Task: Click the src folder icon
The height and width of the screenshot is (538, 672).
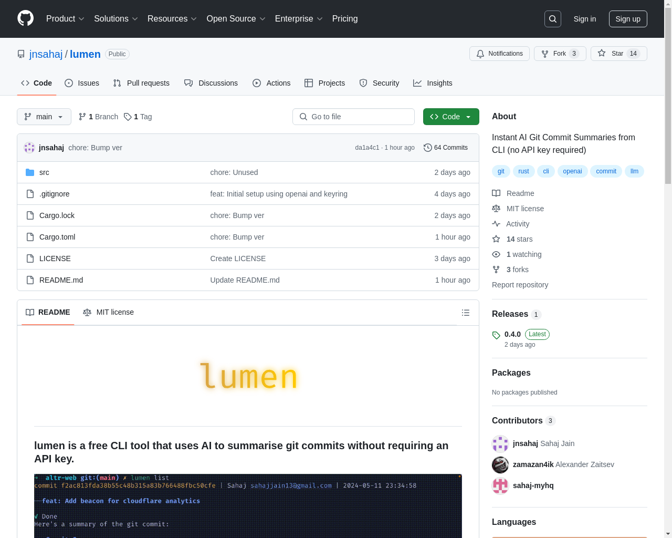Action: click(30, 172)
